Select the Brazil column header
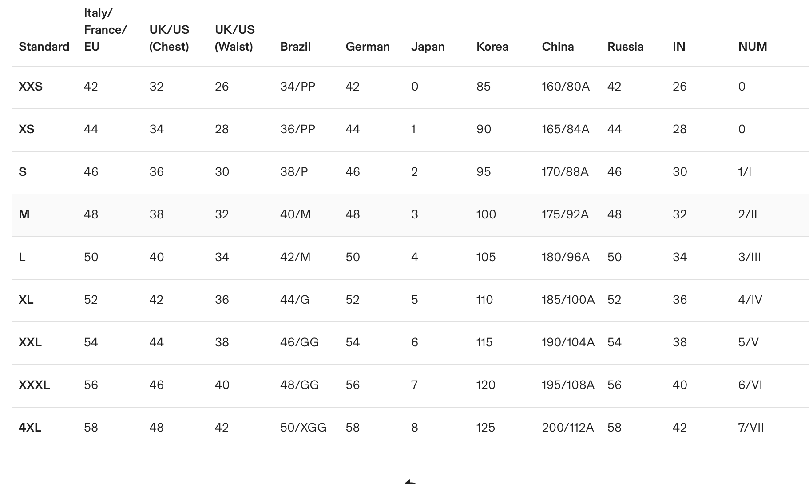This screenshot has height=484, width=809. [295, 47]
